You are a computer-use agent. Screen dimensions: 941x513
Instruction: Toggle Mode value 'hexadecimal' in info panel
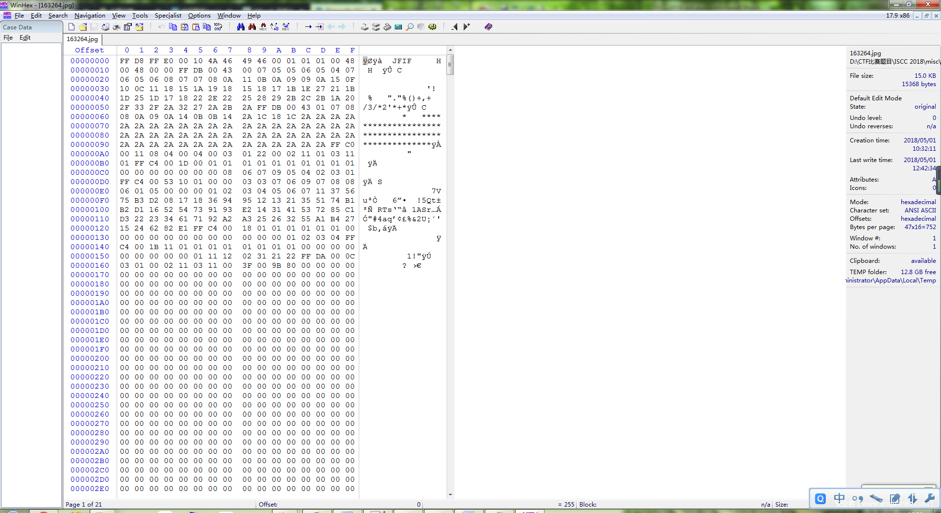point(918,202)
